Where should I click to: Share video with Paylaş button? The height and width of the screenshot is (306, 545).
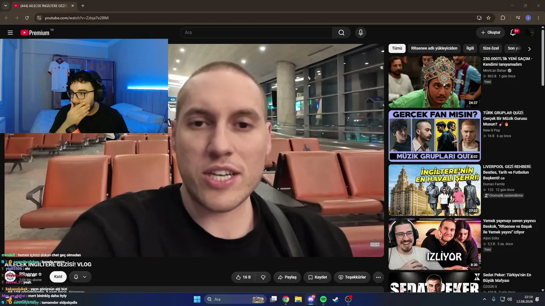[x=287, y=277]
